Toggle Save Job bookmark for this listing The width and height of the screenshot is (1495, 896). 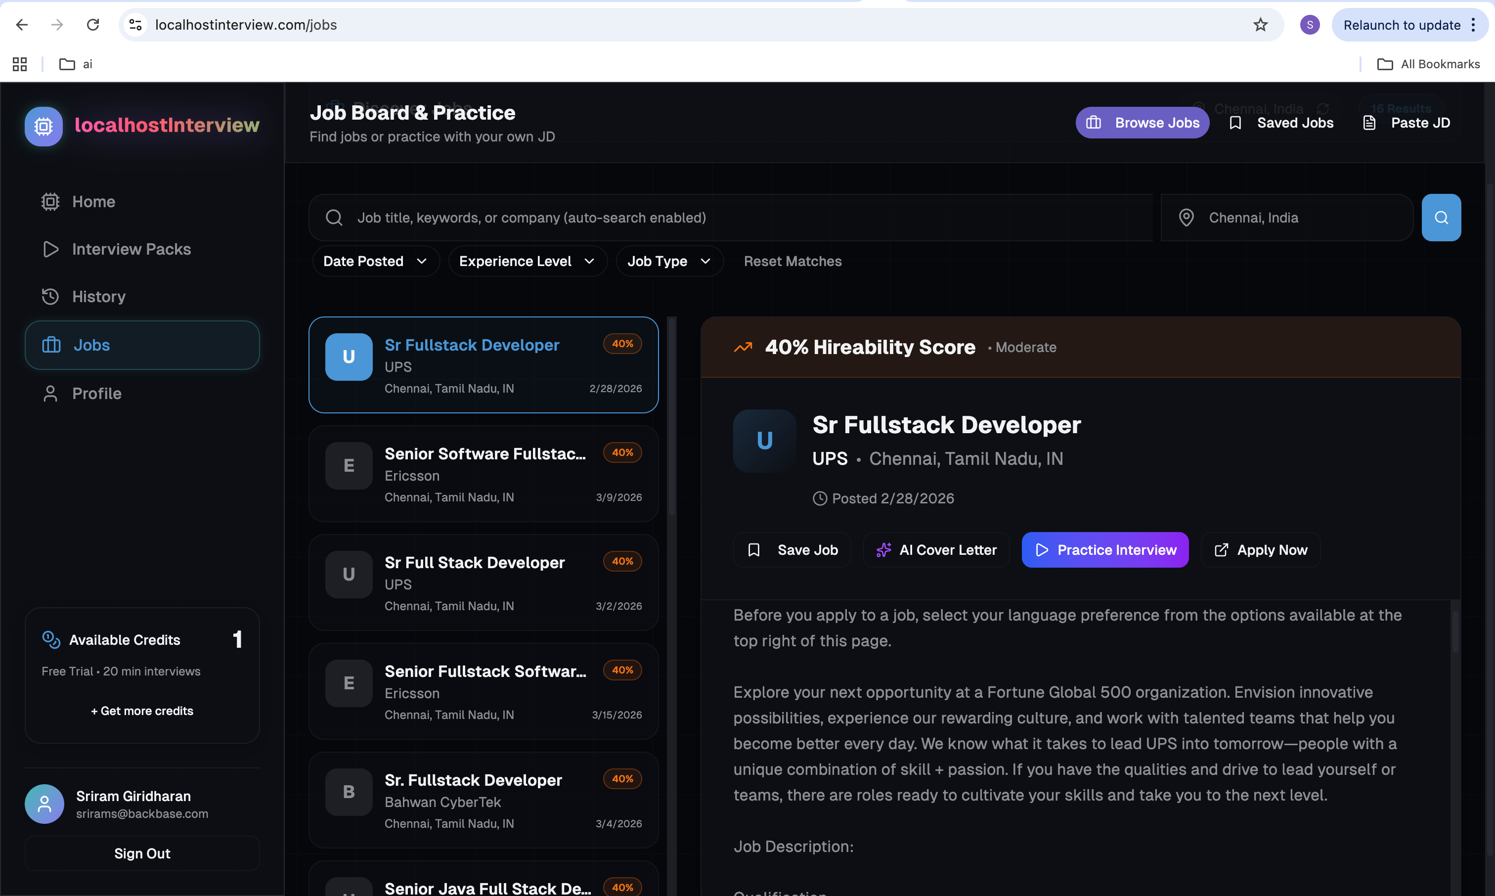click(x=792, y=549)
